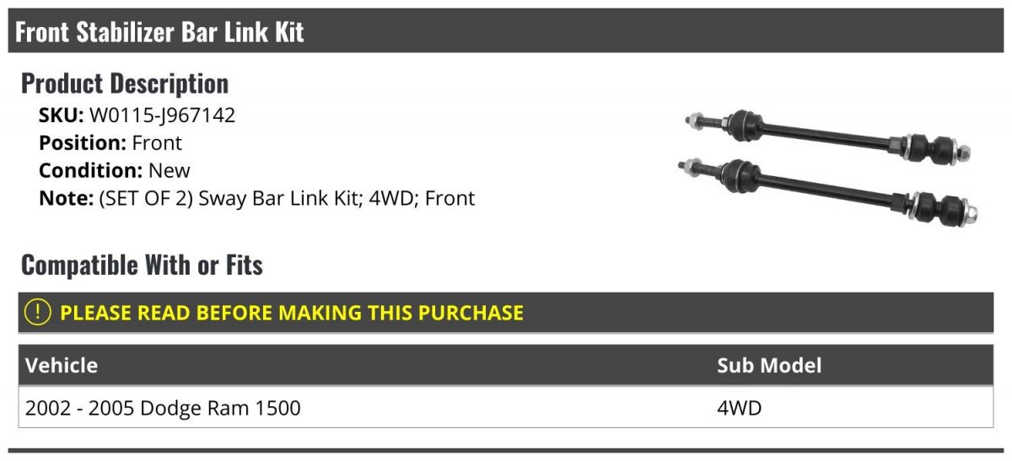The image size is (1012, 461).
Task: Select the Product Description heading
Action: (125, 83)
